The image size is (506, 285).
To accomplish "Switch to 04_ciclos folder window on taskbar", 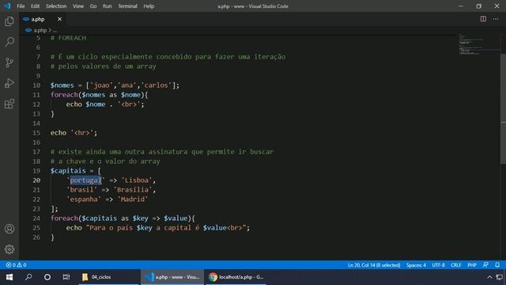I will point(109,277).
